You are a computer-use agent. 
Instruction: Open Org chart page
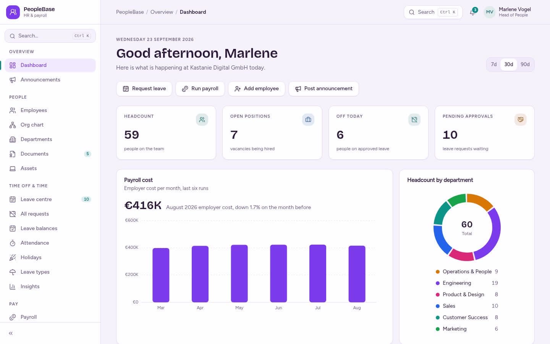pyautogui.click(x=50, y=125)
